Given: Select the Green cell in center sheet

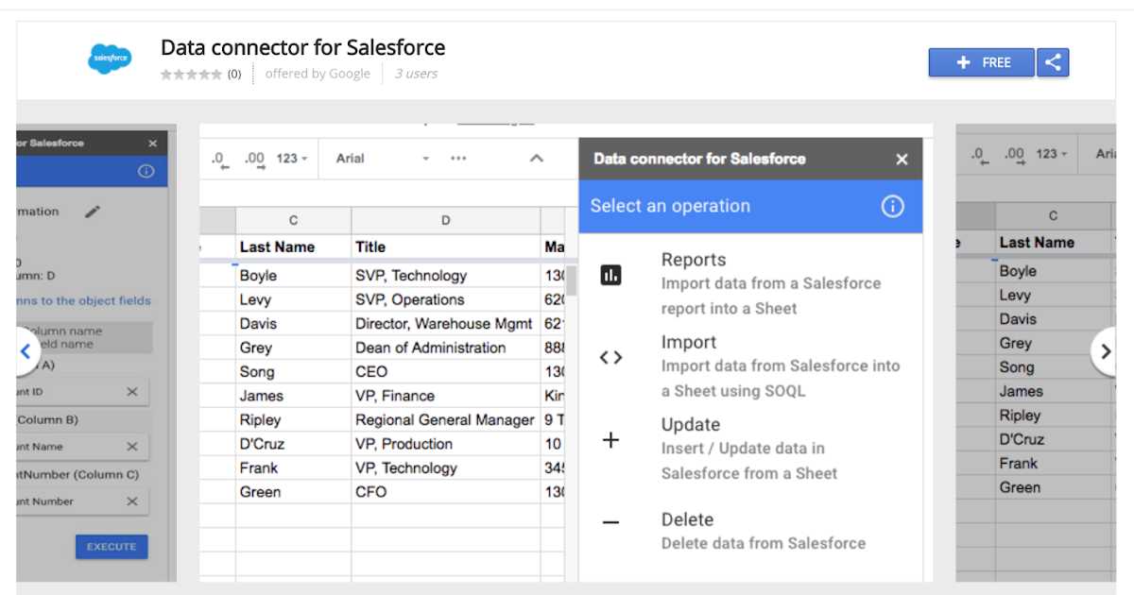Looking at the screenshot, I should (x=293, y=492).
